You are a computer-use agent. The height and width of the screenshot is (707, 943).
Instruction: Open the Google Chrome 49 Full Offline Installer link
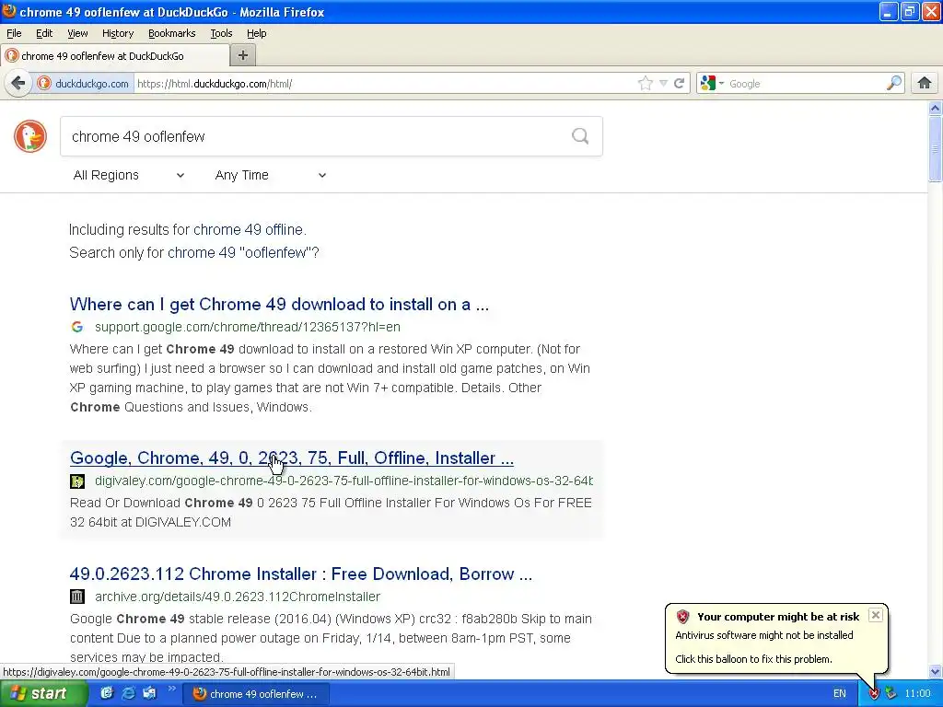pos(292,458)
